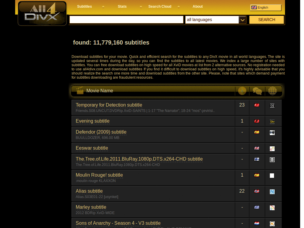Image resolution: width=304 pixels, height=228 pixels.
Task: Click RSS-style source icon in Marley row
Action: [x=272, y=208]
